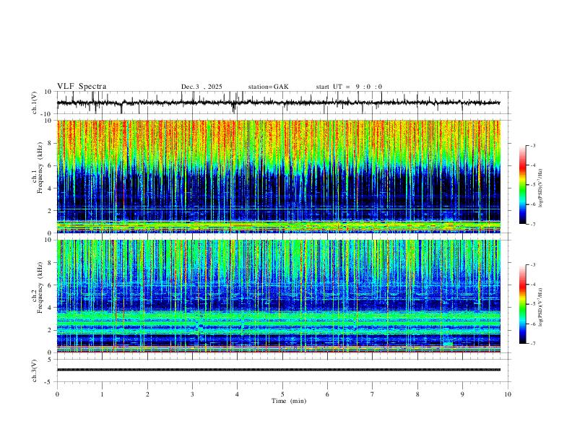Click the x-axis tick label '8'
The height and width of the screenshot is (442, 572).
417,394
